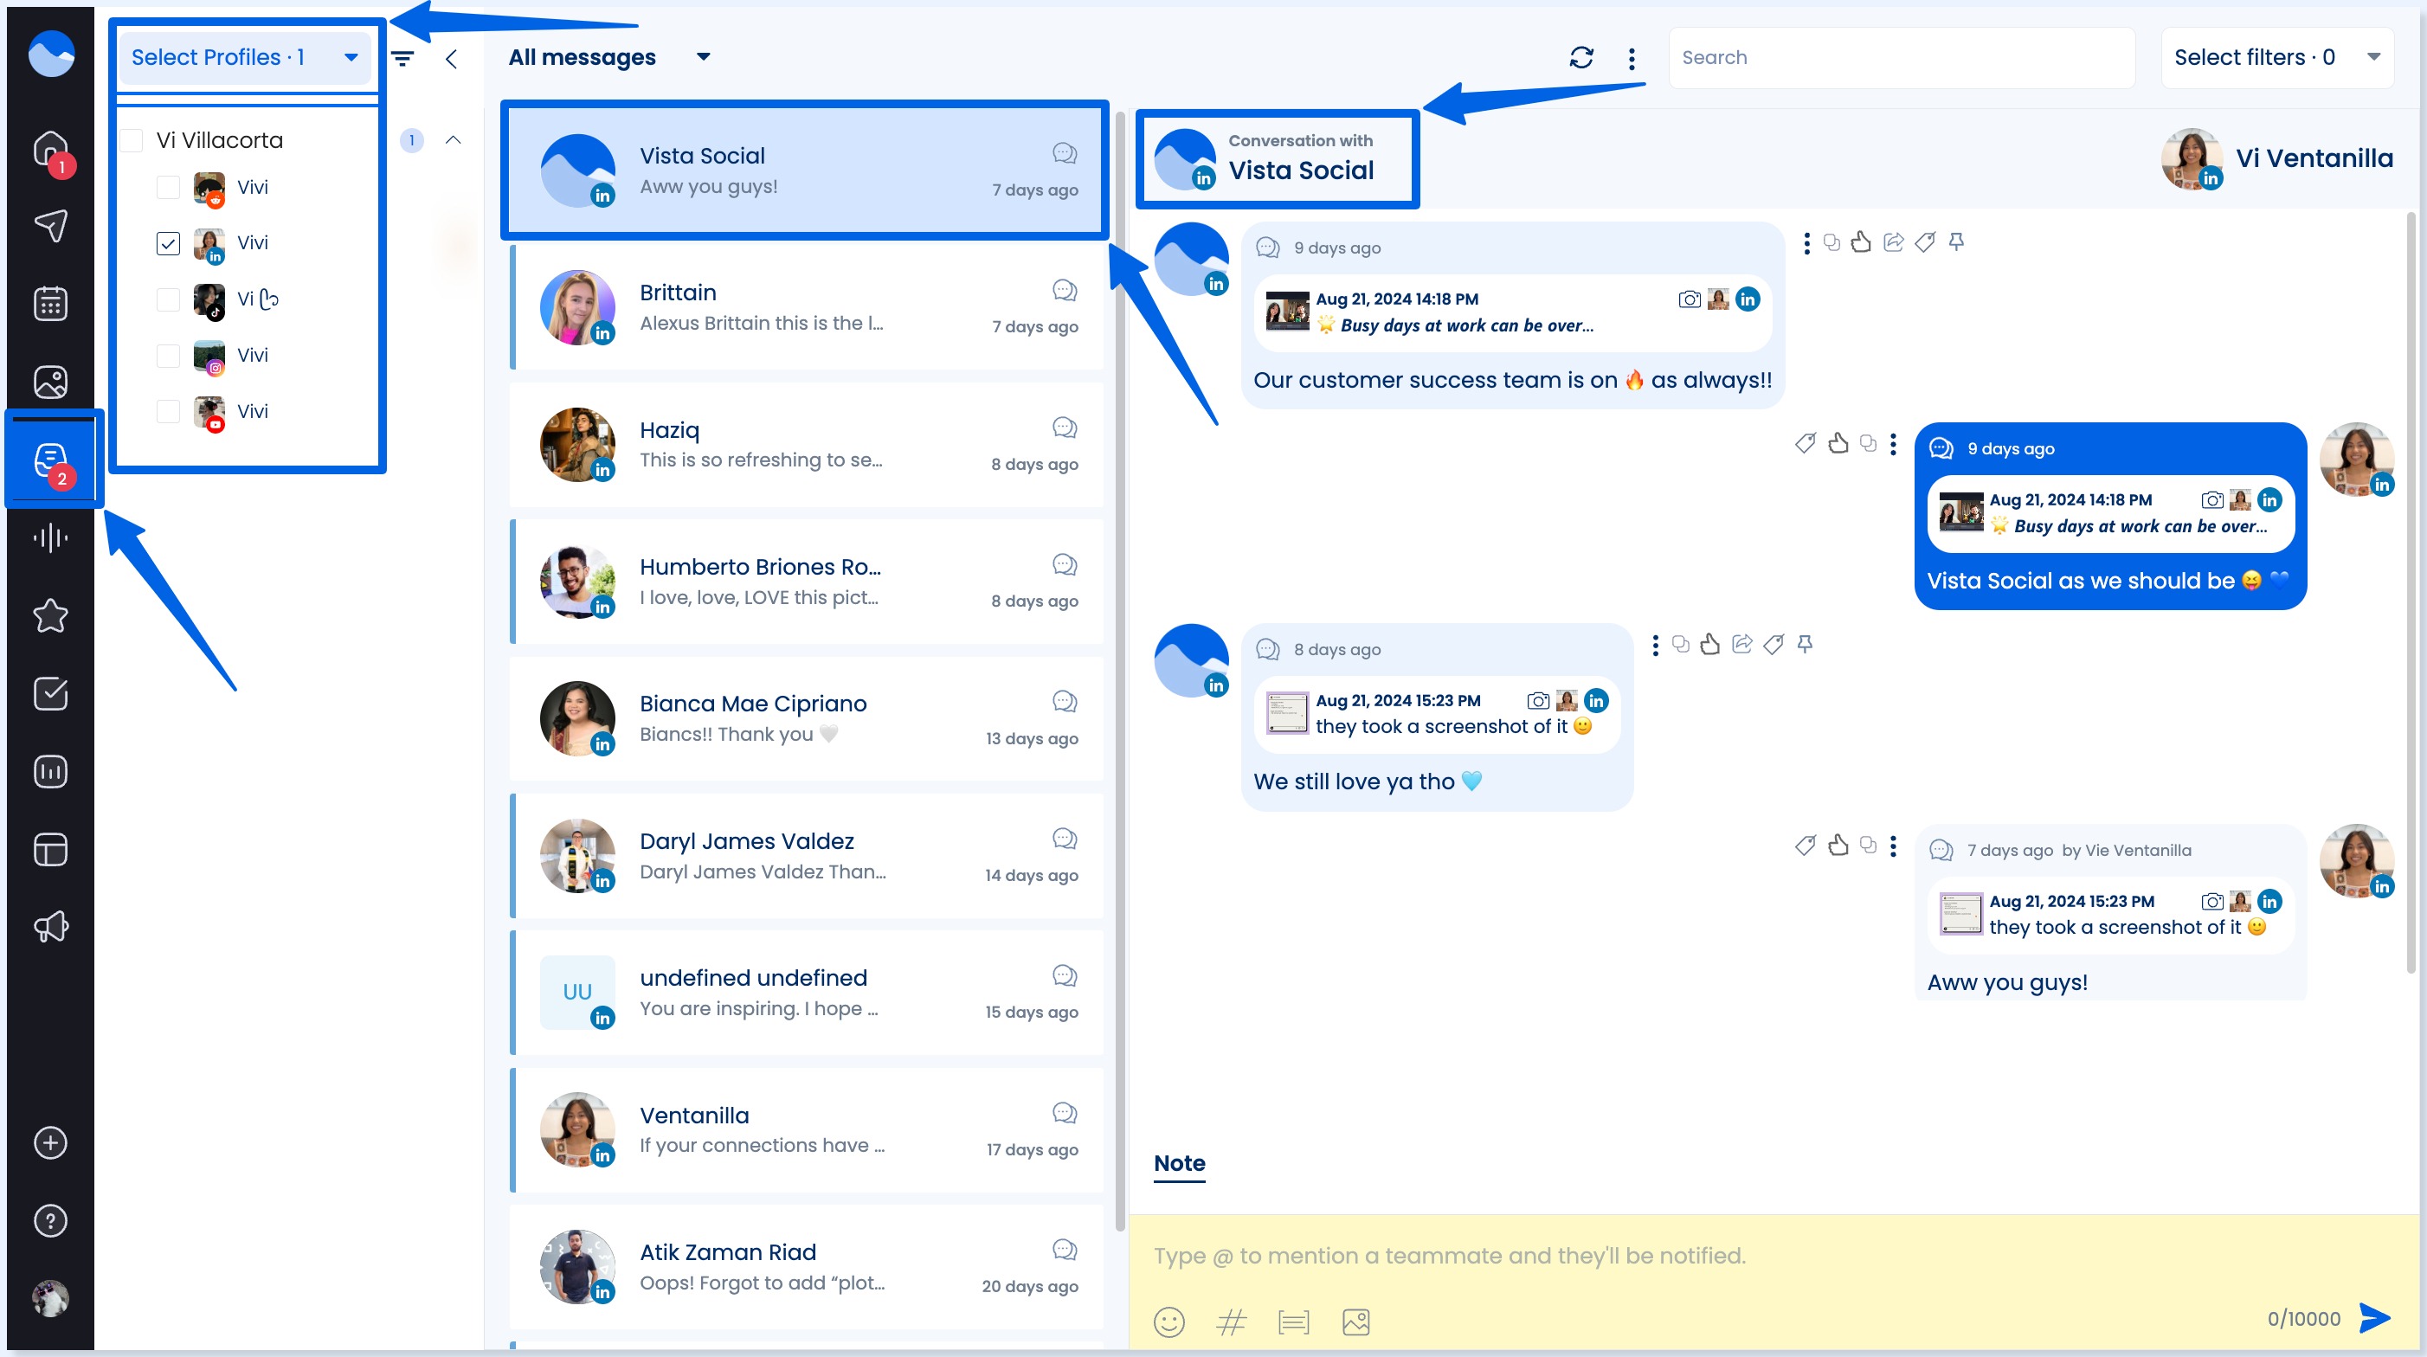Insert an emoji in the reply box

point(1169,1322)
